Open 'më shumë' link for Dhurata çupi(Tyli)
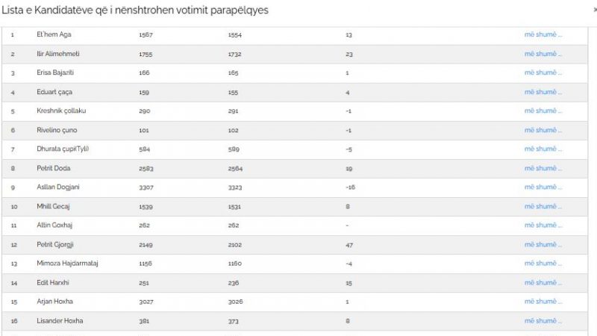Image resolution: width=597 pixels, height=336 pixels. point(543,149)
